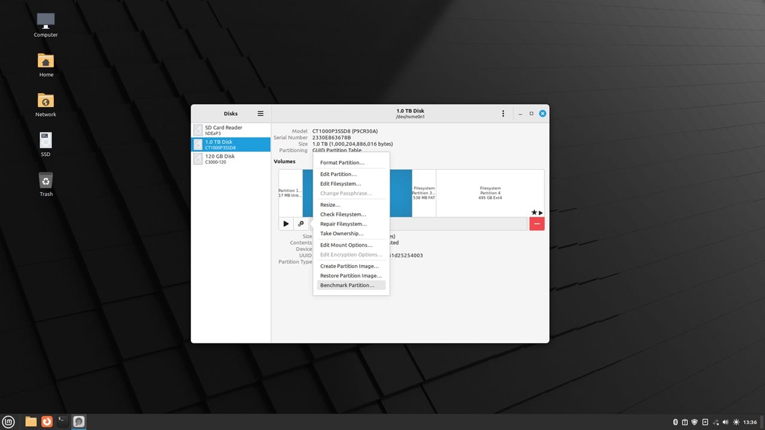Screen dimensions: 765x430
Task: Open brightness control via the tray sun icon
Action: tap(736, 422)
